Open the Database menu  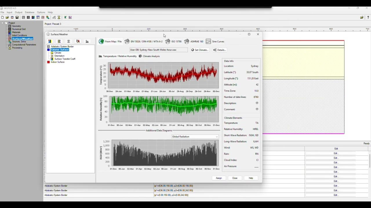tap(30, 12)
